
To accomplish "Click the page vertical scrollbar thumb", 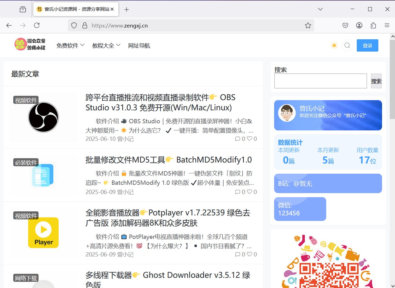I will pyautogui.click(x=392, y=79).
